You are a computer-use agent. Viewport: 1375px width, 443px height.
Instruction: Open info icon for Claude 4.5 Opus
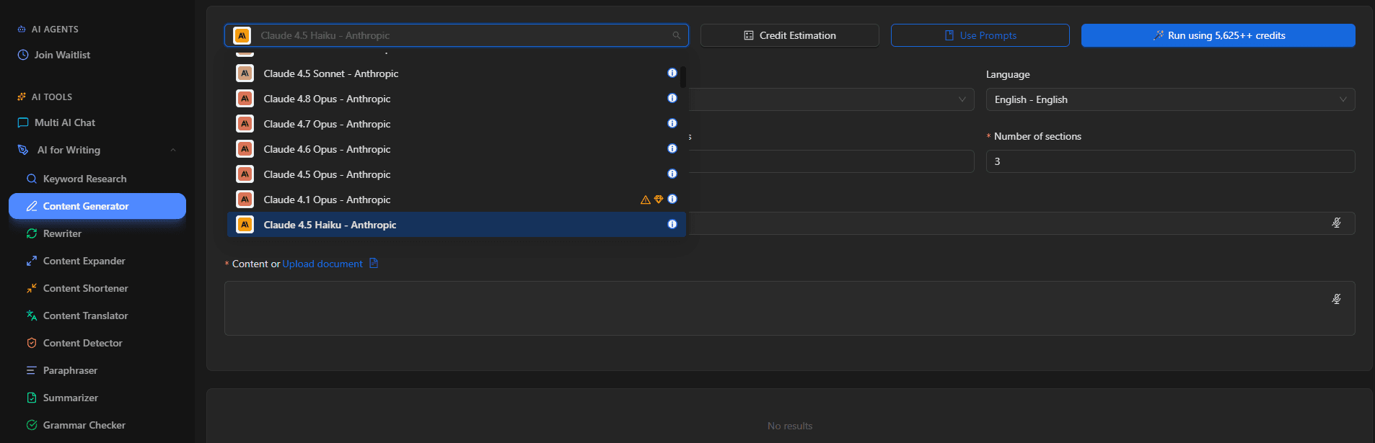tap(672, 174)
